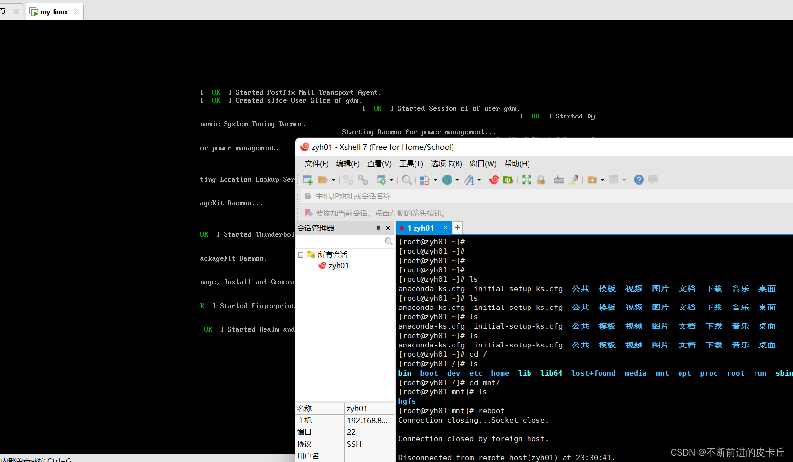Open the 查看(V) menu
793x462 pixels.
pyautogui.click(x=379, y=164)
